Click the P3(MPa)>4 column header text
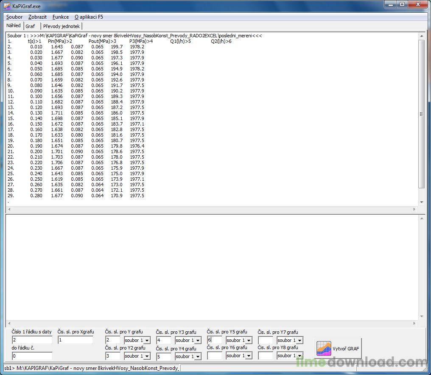Screen dimensions: 431x375 [141, 41]
